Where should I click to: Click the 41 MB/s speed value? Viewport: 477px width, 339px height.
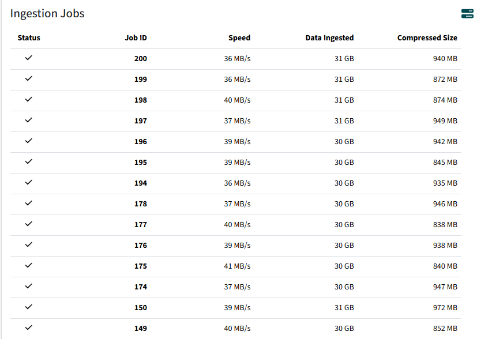[x=237, y=266]
